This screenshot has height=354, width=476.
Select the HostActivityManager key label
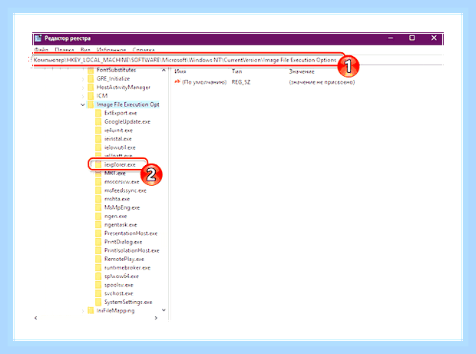pyautogui.click(x=124, y=88)
